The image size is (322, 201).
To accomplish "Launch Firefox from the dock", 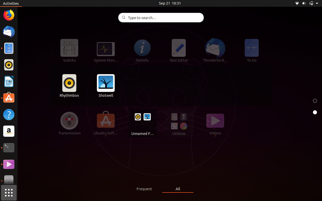I will [x=9, y=15].
